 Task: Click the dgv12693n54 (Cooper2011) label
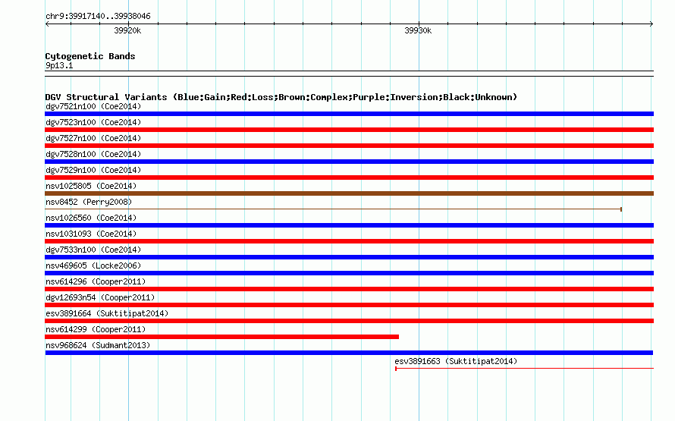pos(100,297)
